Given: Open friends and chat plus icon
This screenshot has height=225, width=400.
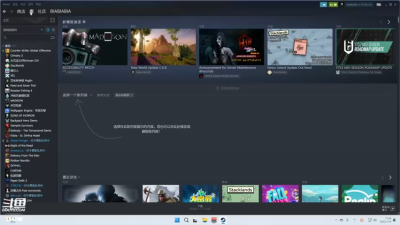Looking at the screenshot, I should pyautogui.click(x=392, y=208).
